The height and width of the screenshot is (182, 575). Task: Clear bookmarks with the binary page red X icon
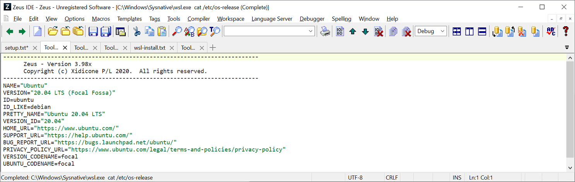coord(378,32)
